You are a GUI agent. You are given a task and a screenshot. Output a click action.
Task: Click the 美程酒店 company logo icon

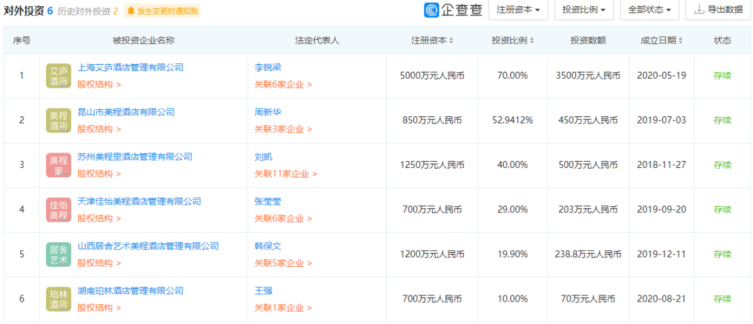tap(59, 121)
